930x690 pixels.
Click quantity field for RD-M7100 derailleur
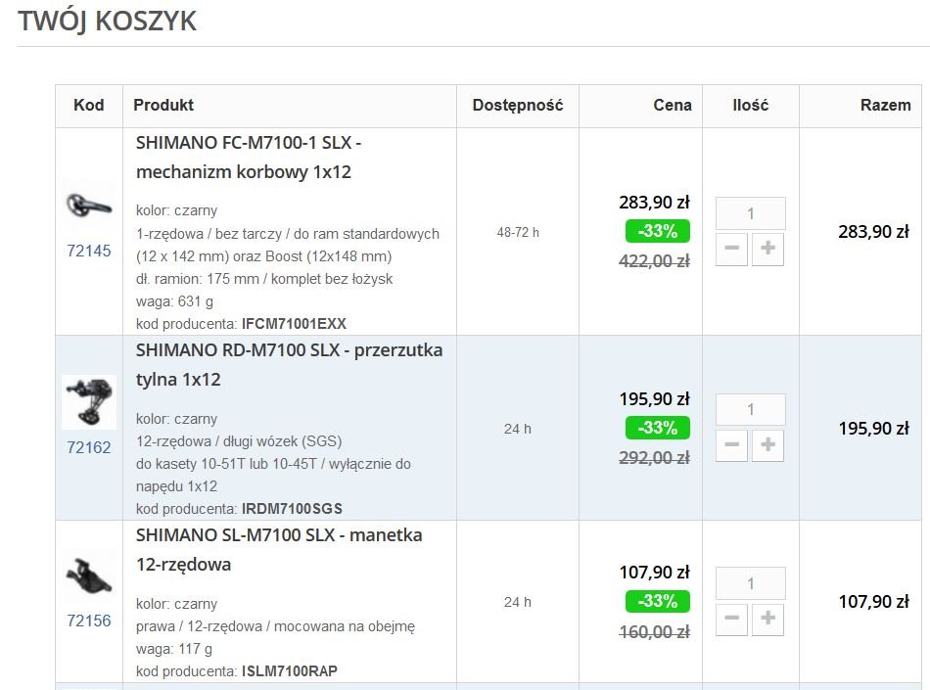[750, 410]
